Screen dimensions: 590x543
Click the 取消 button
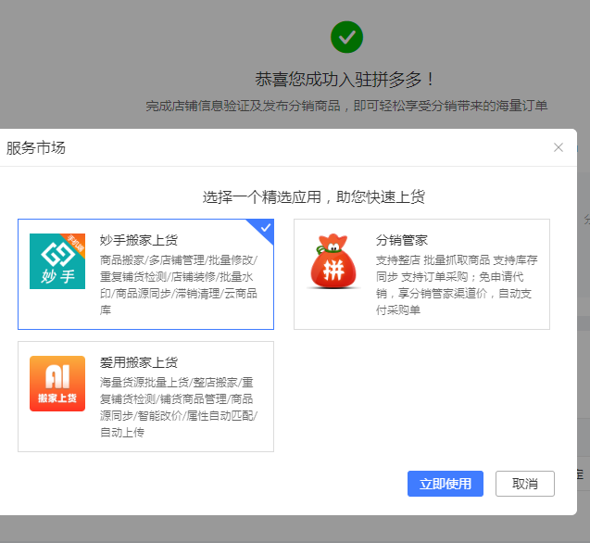point(525,484)
